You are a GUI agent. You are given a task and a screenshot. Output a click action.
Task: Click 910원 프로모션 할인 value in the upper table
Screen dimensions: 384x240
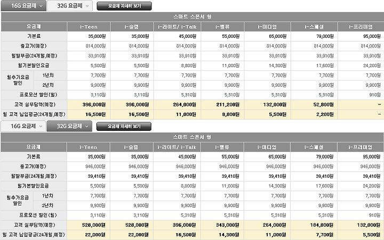(x=375, y=95)
